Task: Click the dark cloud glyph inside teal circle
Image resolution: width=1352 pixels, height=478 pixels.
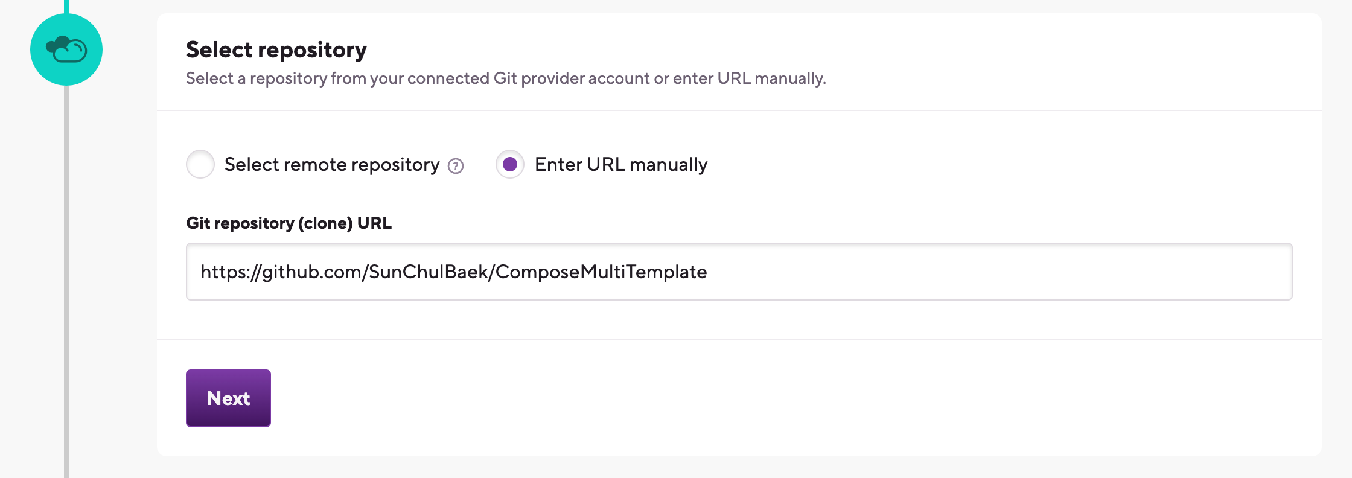Action: pyautogui.click(x=66, y=49)
